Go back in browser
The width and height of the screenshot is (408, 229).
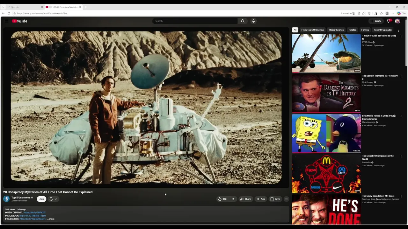[x=3, y=13]
